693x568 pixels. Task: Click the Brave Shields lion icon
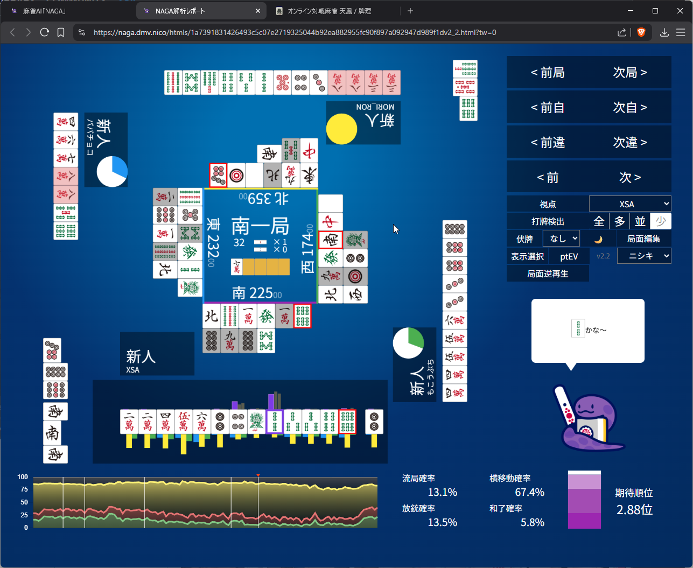(x=641, y=32)
